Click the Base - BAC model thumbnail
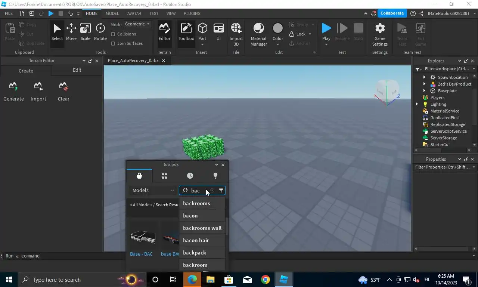Viewport: 478px width, 287px height. [x=142, y=236]
